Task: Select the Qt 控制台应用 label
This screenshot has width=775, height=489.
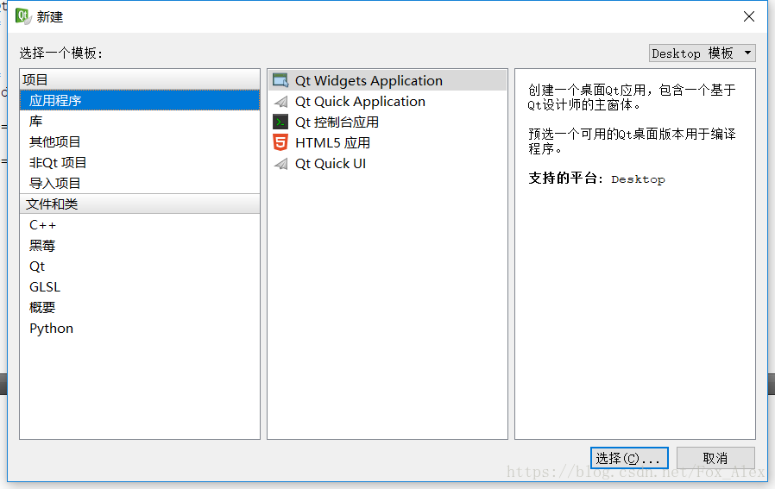Action: click(337, 122)
